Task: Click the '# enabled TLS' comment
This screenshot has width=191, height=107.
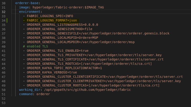Action: (x=35, y=46)
